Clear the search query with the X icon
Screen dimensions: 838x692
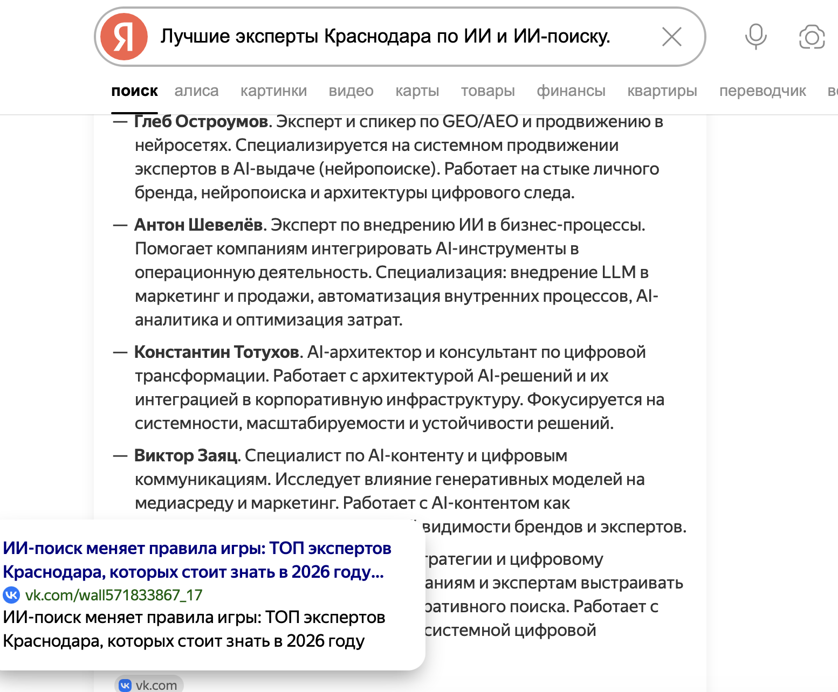671,37
